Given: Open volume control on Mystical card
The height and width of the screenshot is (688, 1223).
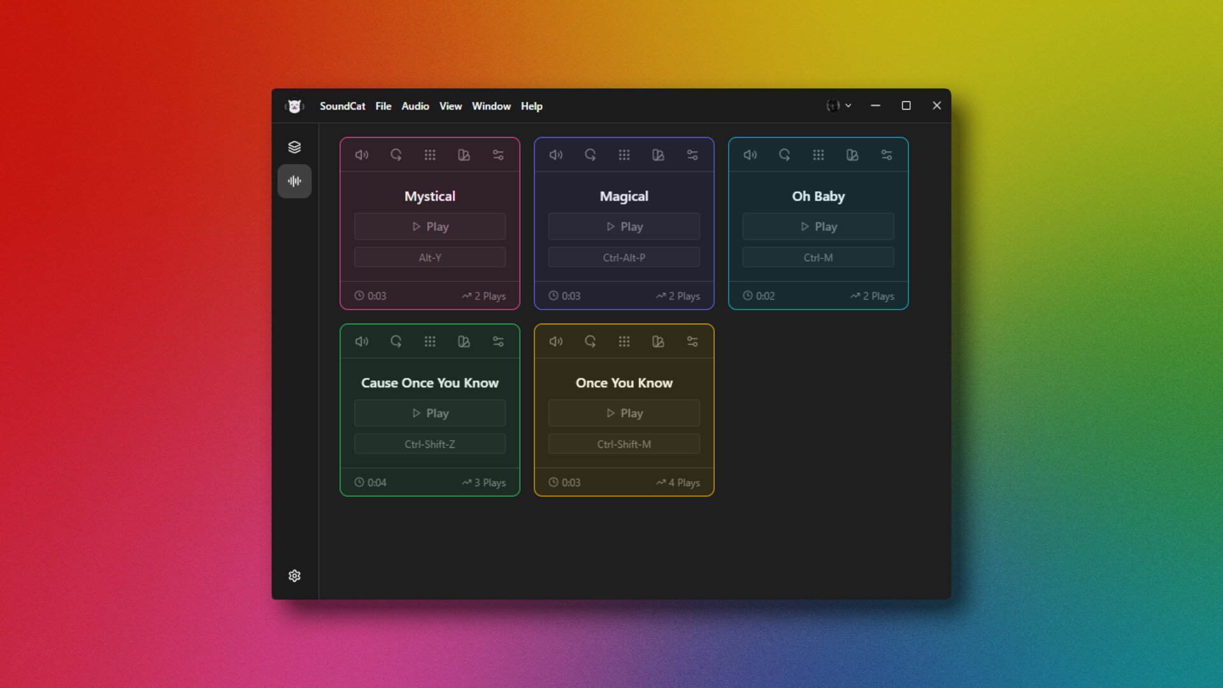Looking at the screenshot, I should [x=362, y=155].
